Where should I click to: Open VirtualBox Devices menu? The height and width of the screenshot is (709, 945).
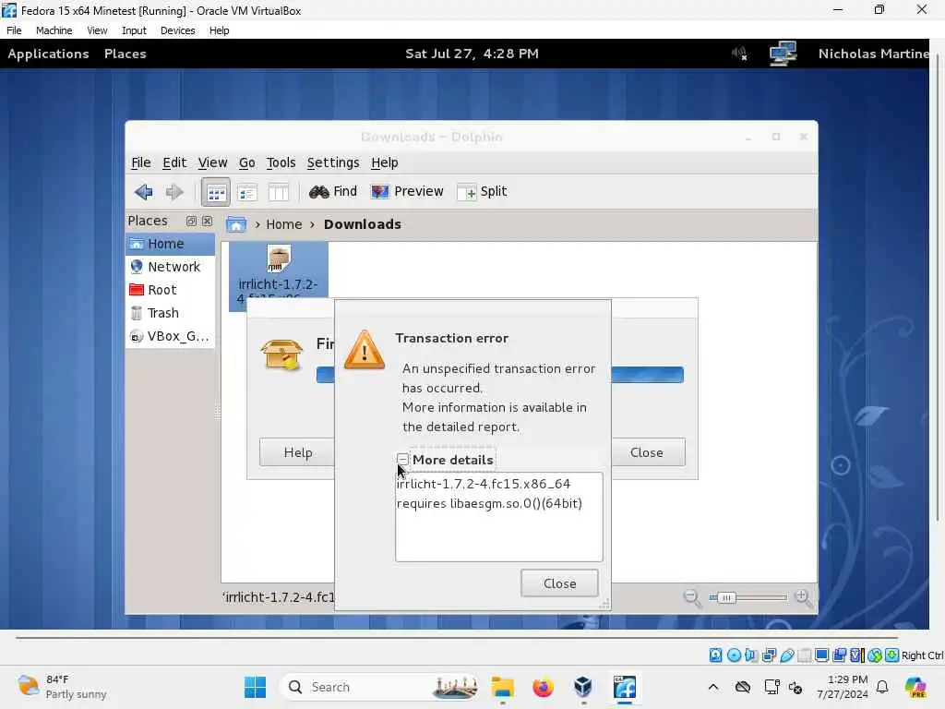(x=178, y=30)
